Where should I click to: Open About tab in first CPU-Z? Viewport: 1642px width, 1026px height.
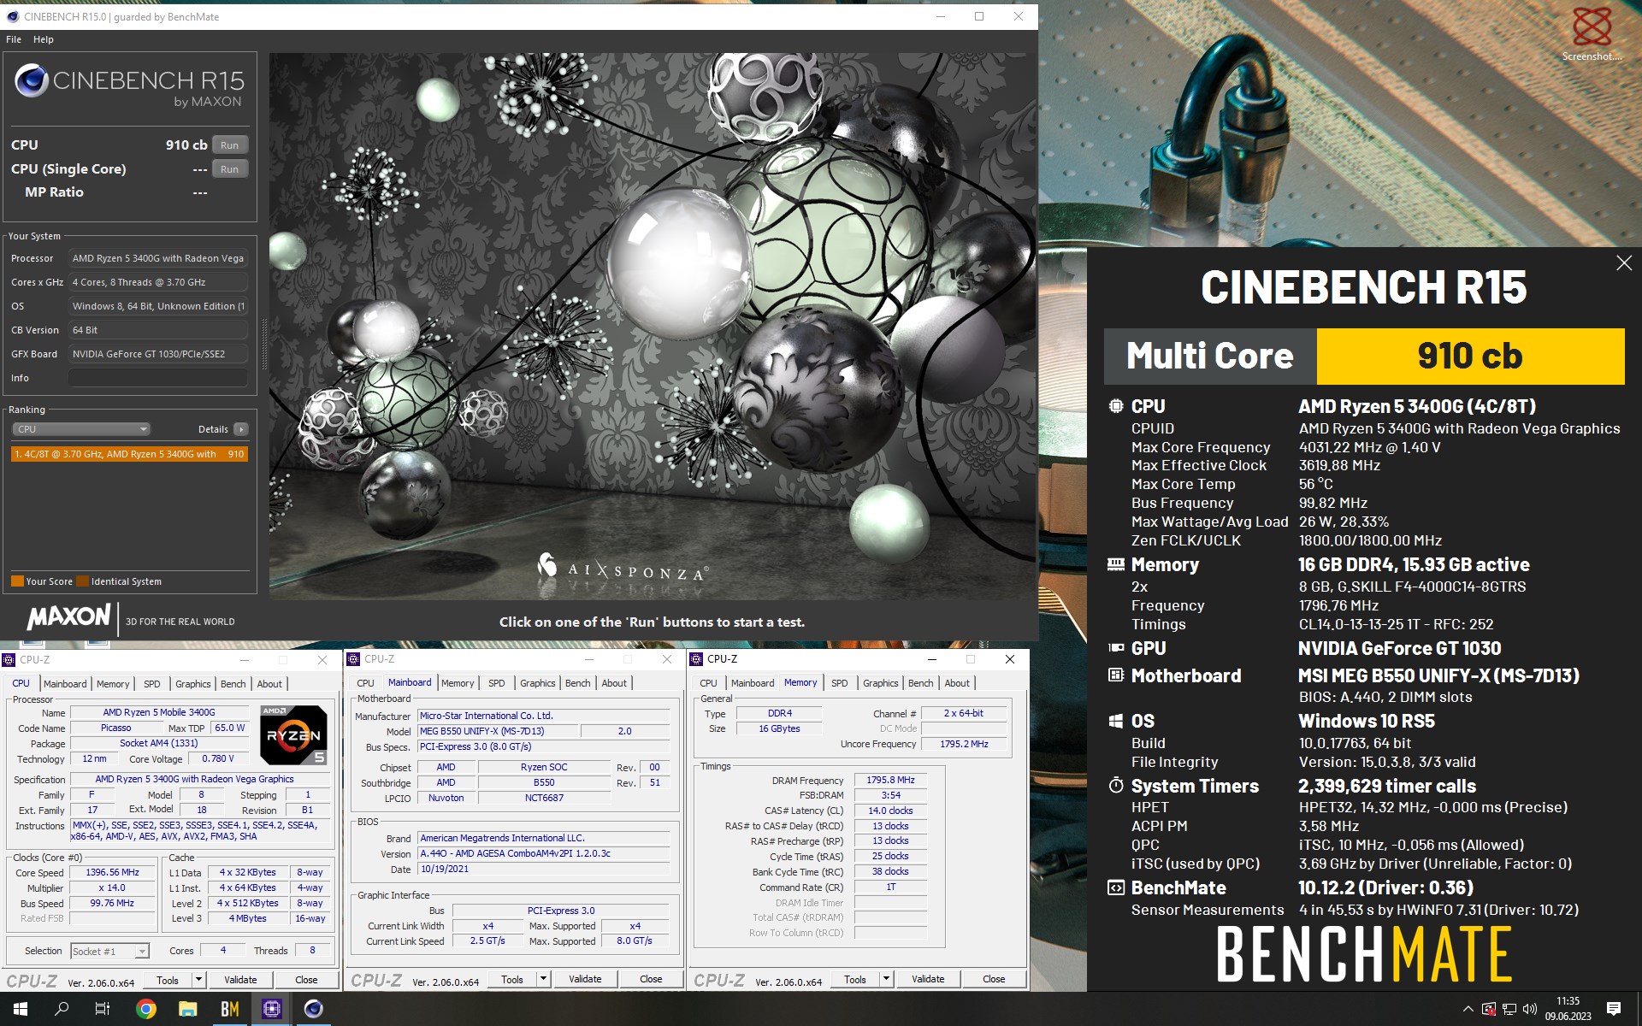point(269,684)
